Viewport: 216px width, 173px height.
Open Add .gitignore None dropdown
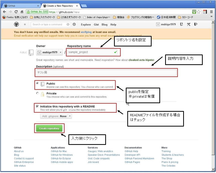pyautogui.click(x=56, y=116)
